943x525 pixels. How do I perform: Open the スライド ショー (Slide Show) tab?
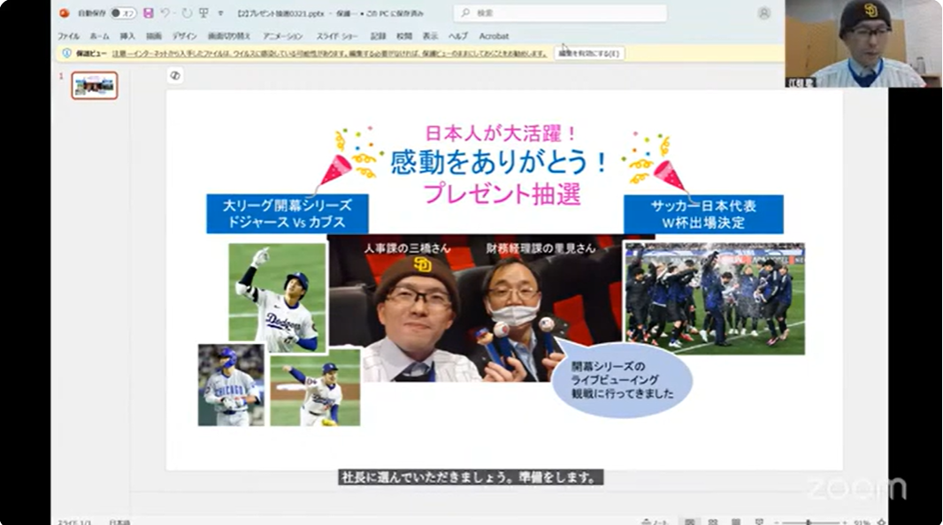click(x=337, y=36)
